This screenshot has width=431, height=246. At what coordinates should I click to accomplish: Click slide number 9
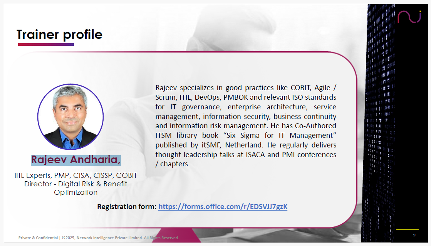pyautogui.click(x=414, y=235)
